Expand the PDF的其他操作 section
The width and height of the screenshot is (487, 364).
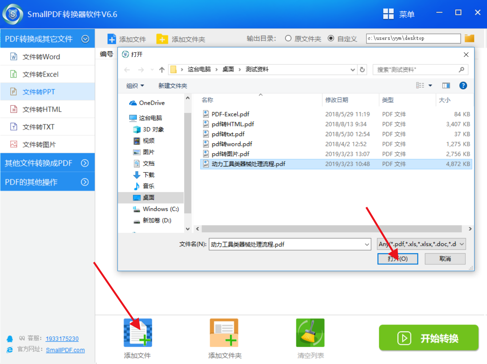85,182
